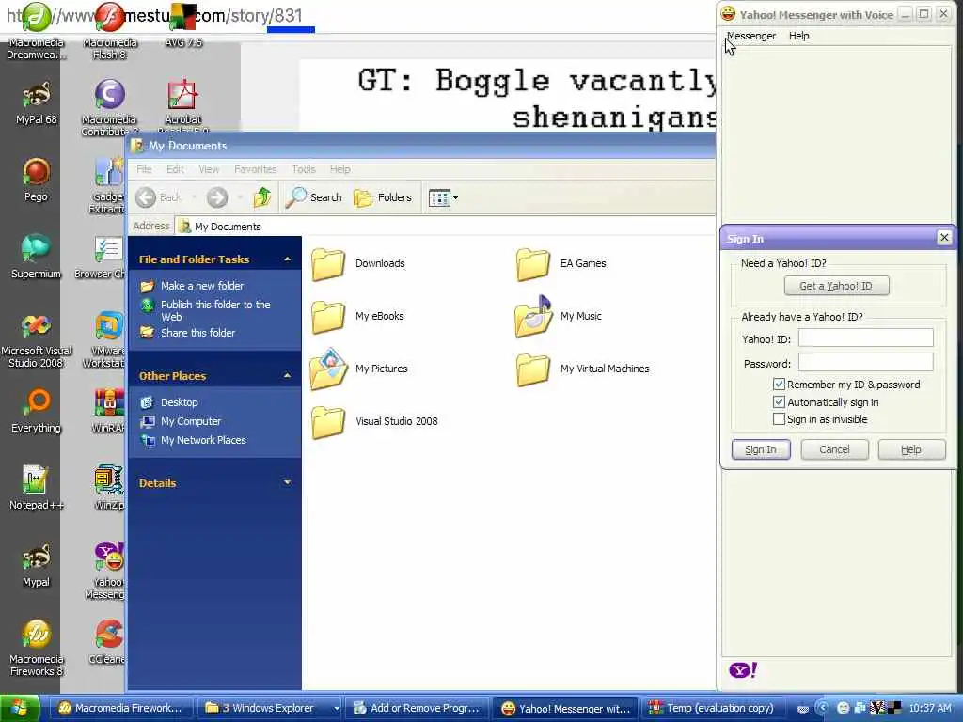This screenshot has width=963, height=722.
Task: Open the My Virtual Machines folder
Action: [x=582, y=369]
